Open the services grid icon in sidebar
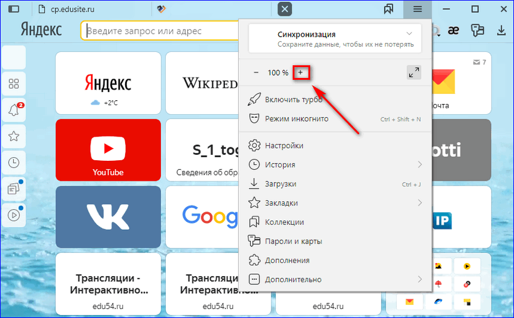Screen dimensions: 514x318 tap(14, 83)
